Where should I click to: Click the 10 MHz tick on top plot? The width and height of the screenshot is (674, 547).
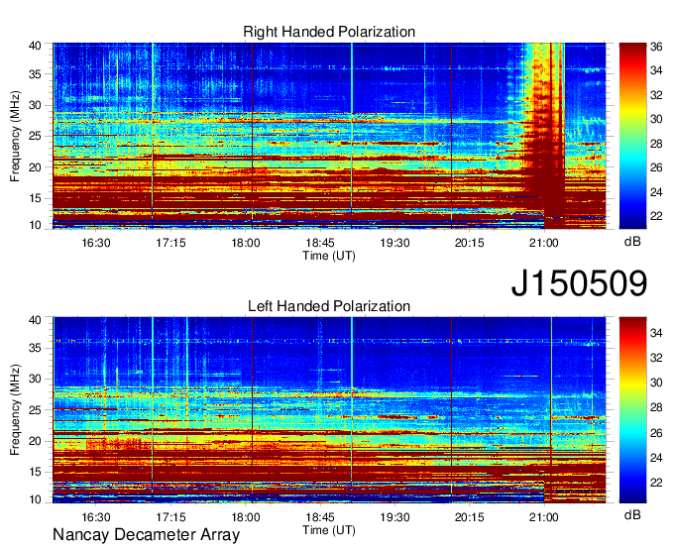pos(35,225)
